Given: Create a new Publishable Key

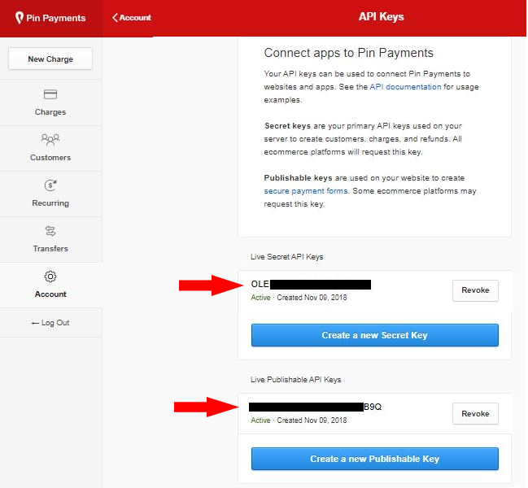Looking at the screenshot, I should pos(375,459).
